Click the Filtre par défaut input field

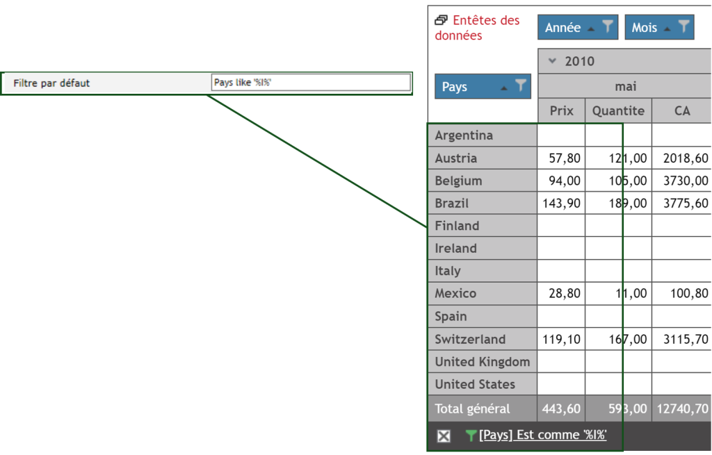coord(311,83)
